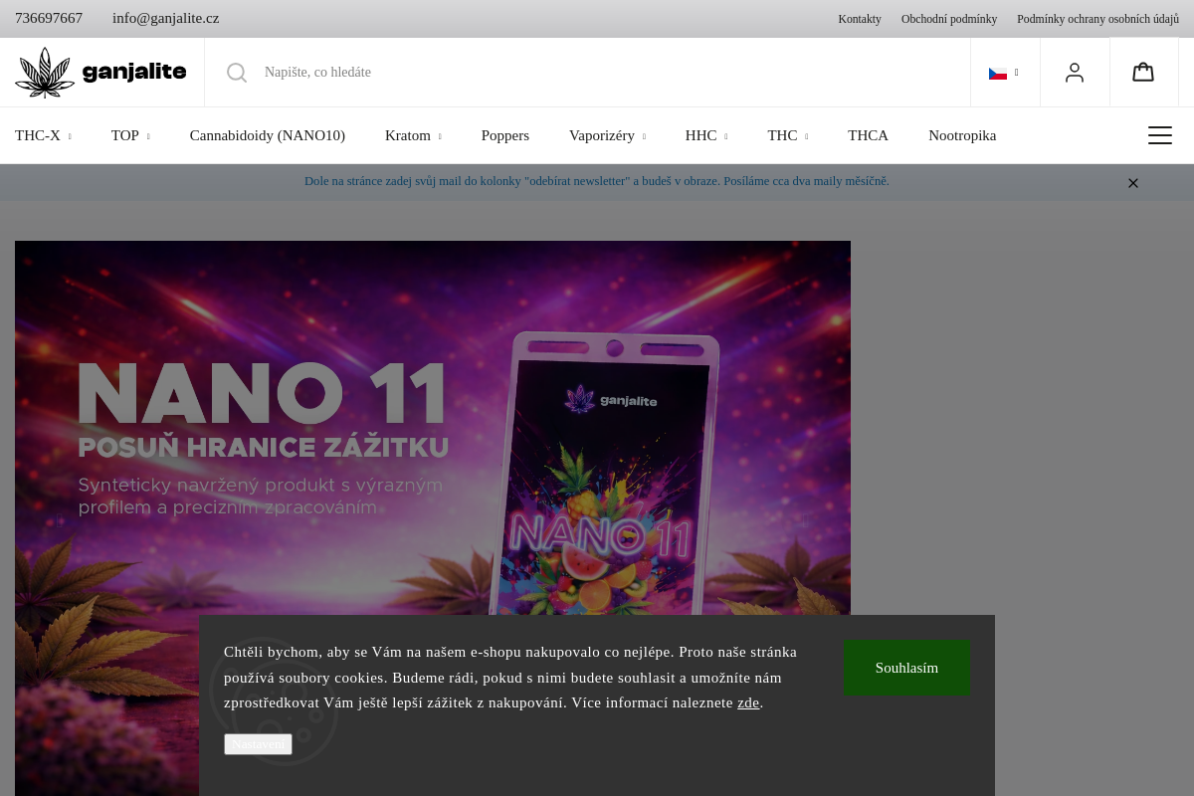Open the HHC category

(701, 135)
